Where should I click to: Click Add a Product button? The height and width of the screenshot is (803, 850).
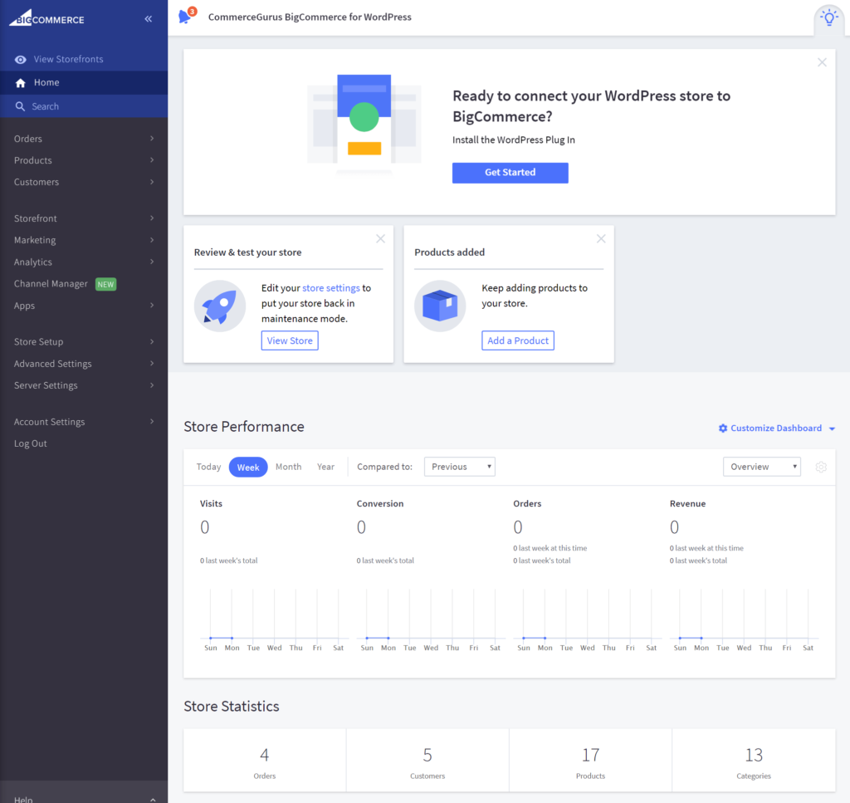[x=518, y=340]
